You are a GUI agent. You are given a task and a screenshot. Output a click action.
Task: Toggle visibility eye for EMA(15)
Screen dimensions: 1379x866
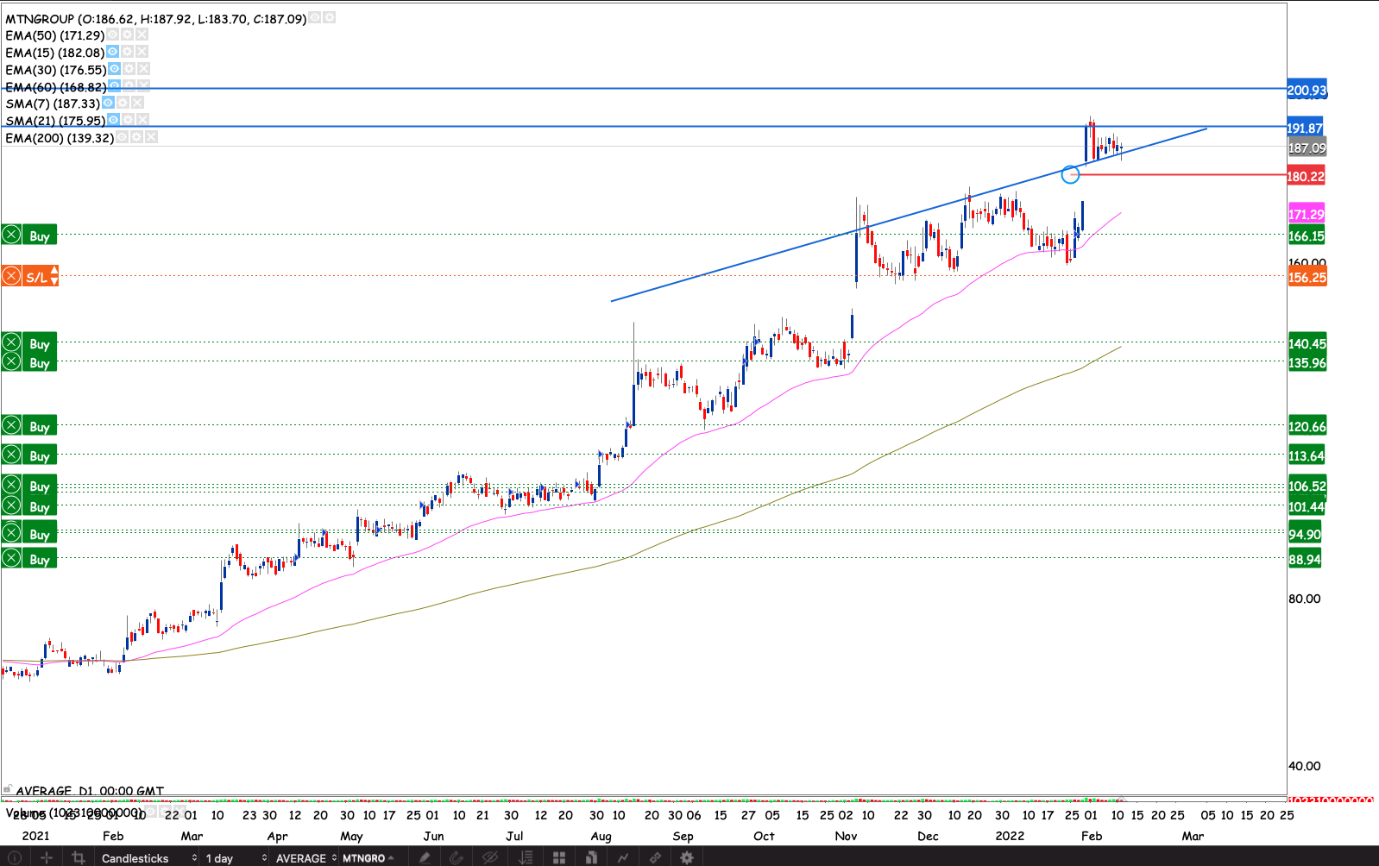(112, 52)
